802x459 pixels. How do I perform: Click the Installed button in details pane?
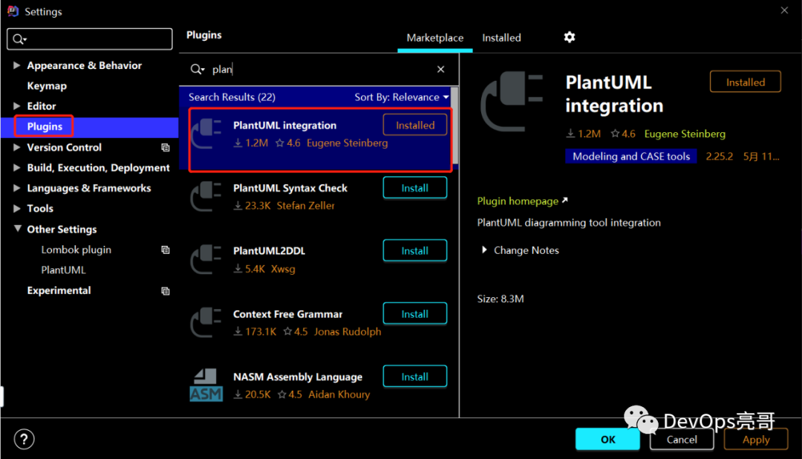[x=746, y=82]
